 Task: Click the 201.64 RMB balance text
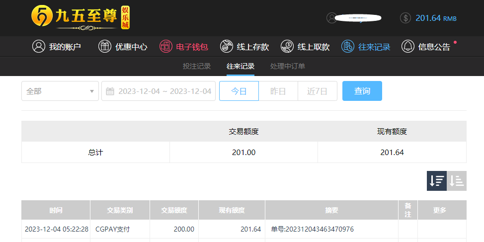pos(436,18)
